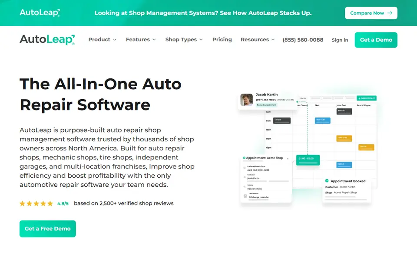Click the green dot beside Appointment: Acme Shop
The height and width of the screenshot is (260, 417).
(x=244, y=158)
